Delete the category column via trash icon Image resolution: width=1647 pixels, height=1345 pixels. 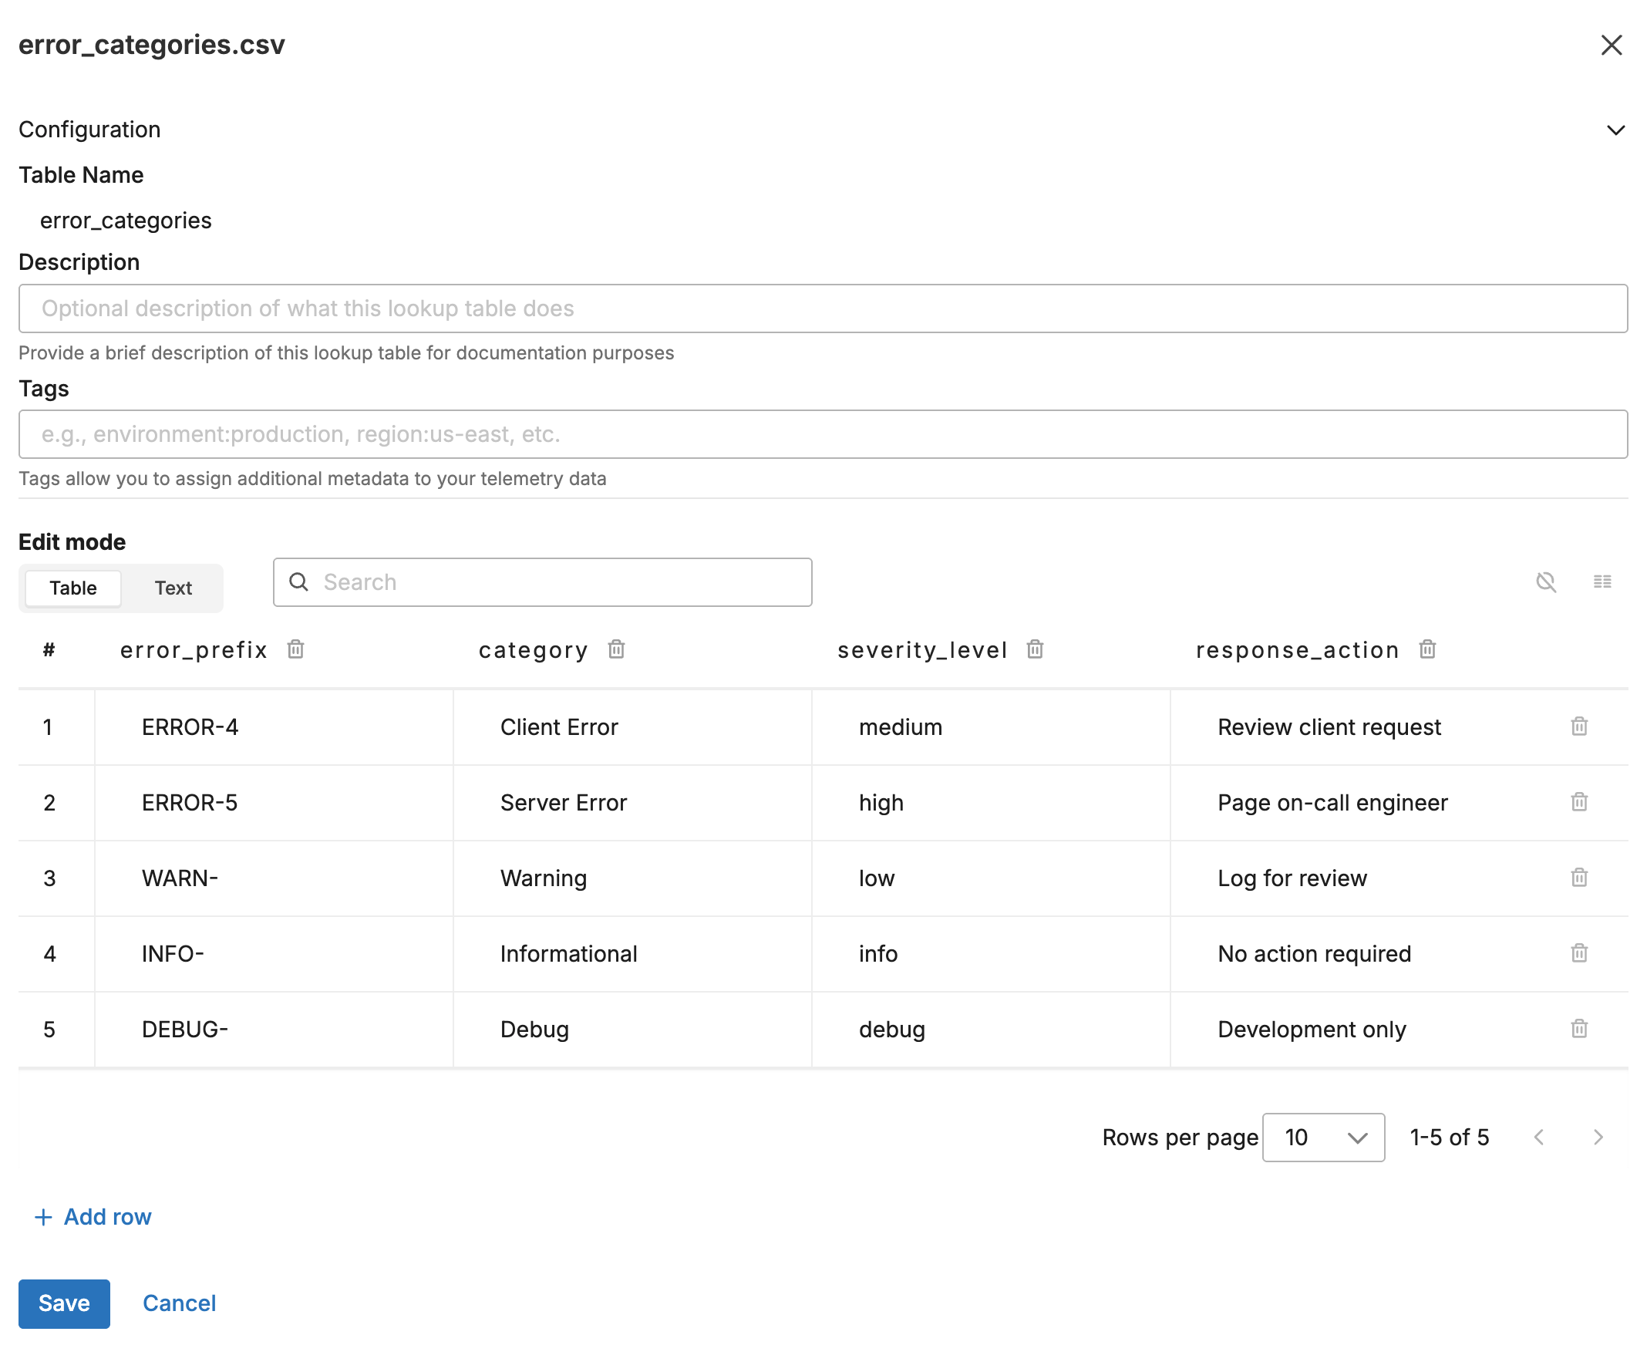tap(616, 649)
